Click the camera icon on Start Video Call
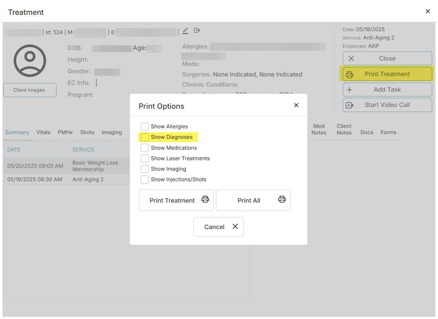 click(350, 105)
